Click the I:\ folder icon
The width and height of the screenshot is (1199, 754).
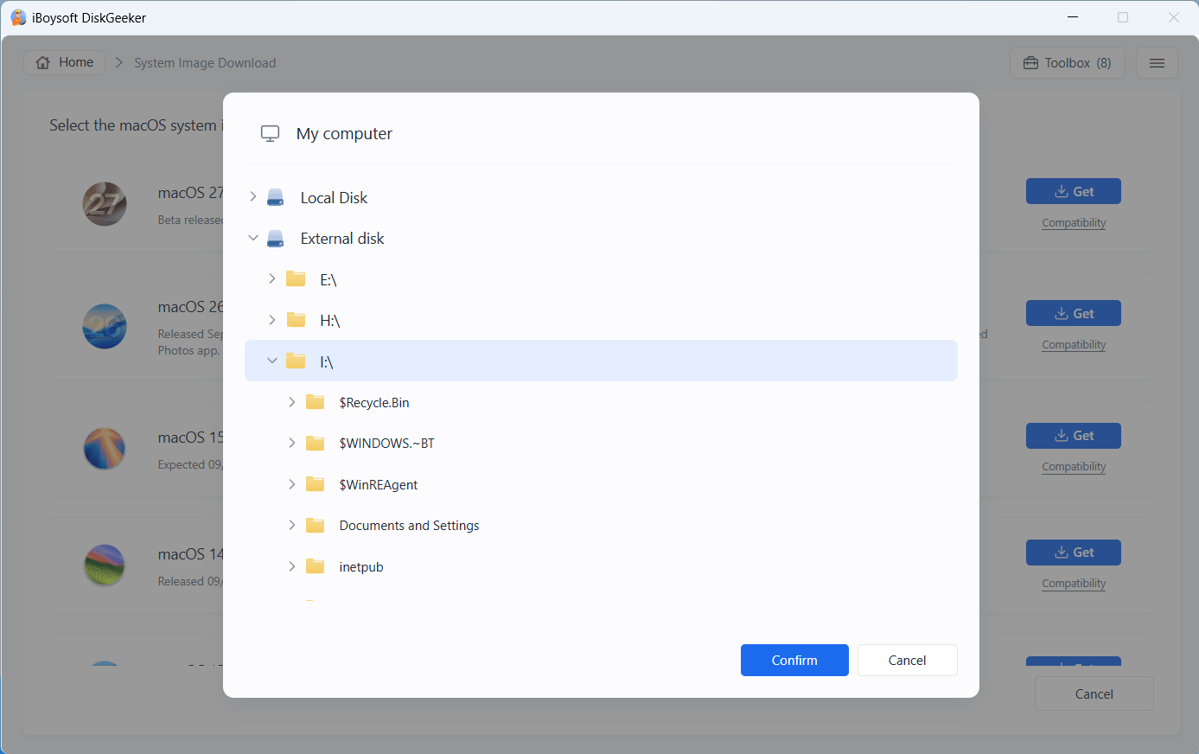(296, 361)
